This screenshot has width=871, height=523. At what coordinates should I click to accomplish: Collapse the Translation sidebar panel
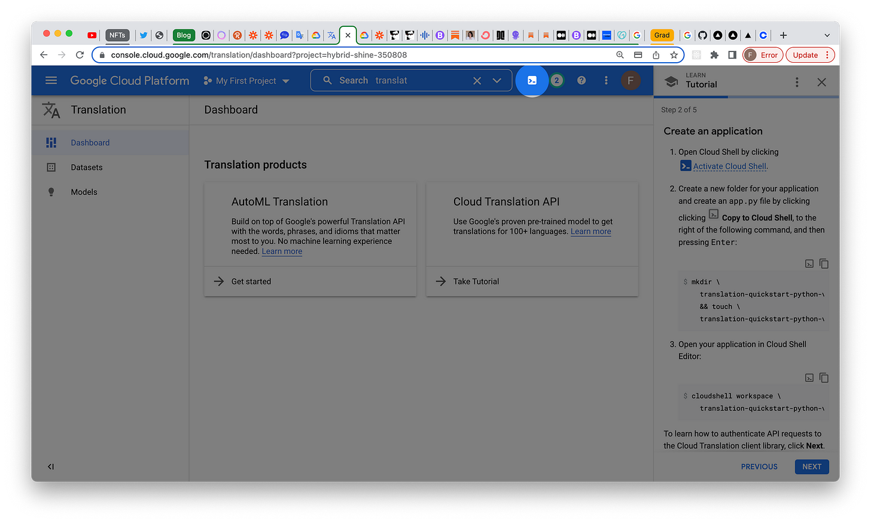[x=51, y=467]
